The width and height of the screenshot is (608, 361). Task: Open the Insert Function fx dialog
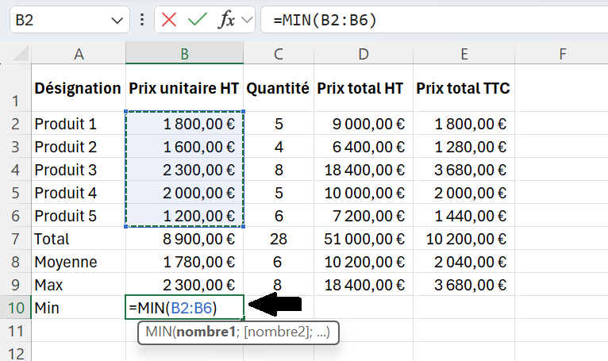pos(227,19)
